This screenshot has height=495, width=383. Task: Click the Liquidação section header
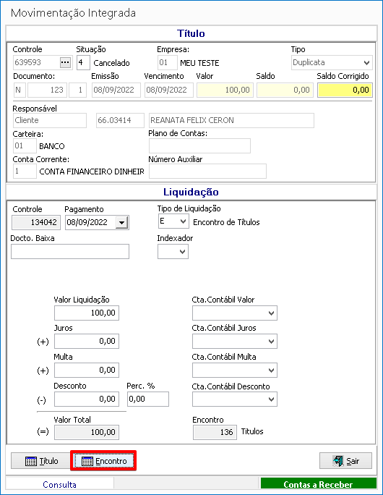(191, 192)
